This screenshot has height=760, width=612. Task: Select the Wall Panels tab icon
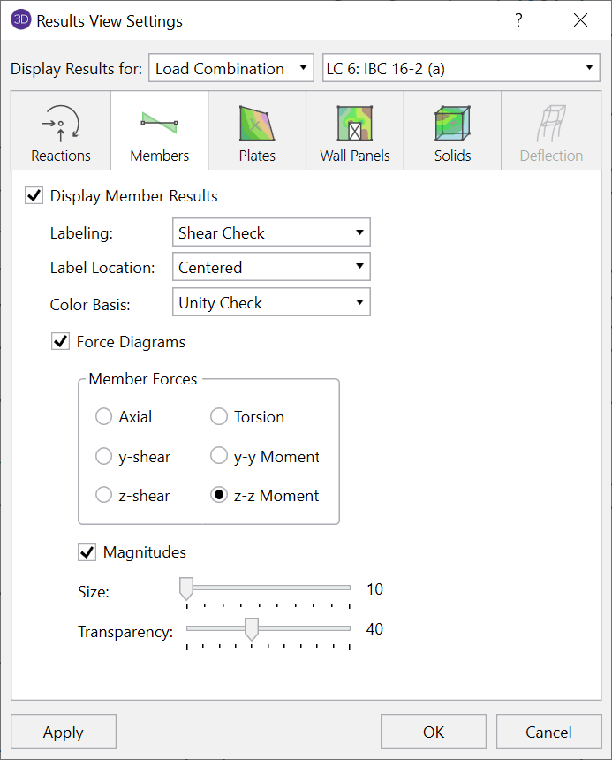[354, 125]
